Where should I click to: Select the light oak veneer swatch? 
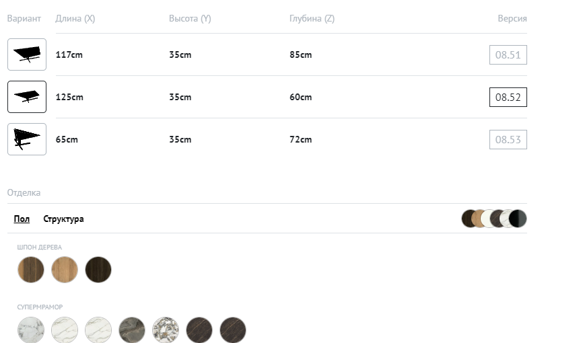pos(65,270)
